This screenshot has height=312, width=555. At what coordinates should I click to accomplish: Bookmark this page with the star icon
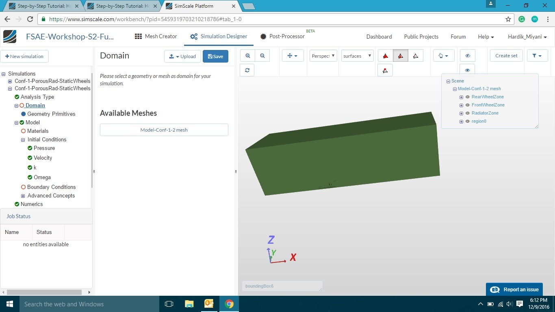tap(508, 19)
